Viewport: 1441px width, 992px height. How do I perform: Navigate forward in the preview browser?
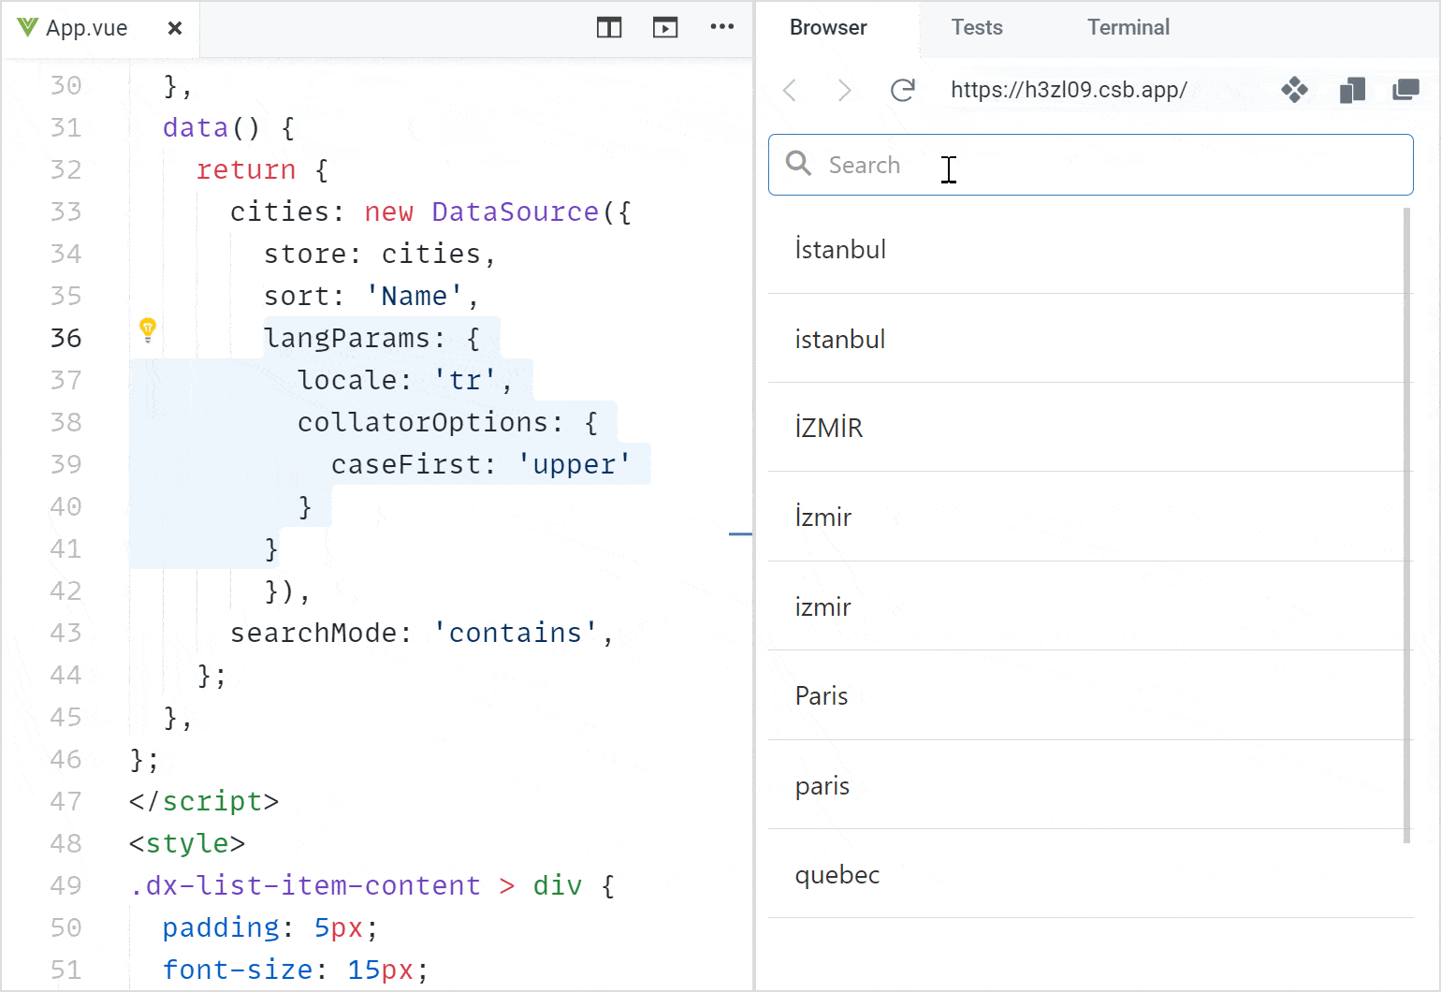click(x=845, y=90)
